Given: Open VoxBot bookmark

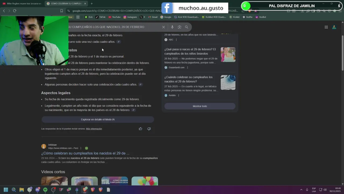Looking at the screenshot, I should [261, 17].
